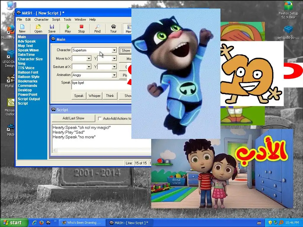Toggle the Auto-Add Actions checkbox
This screenshot has height=227, width=303.
[100, 119]
